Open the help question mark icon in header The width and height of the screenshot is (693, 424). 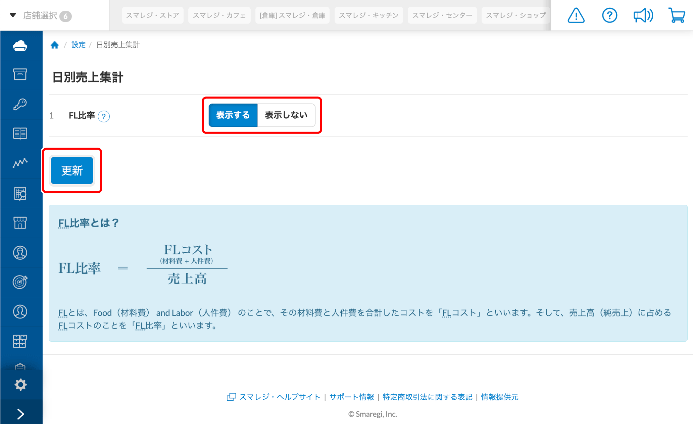(609, 15)
